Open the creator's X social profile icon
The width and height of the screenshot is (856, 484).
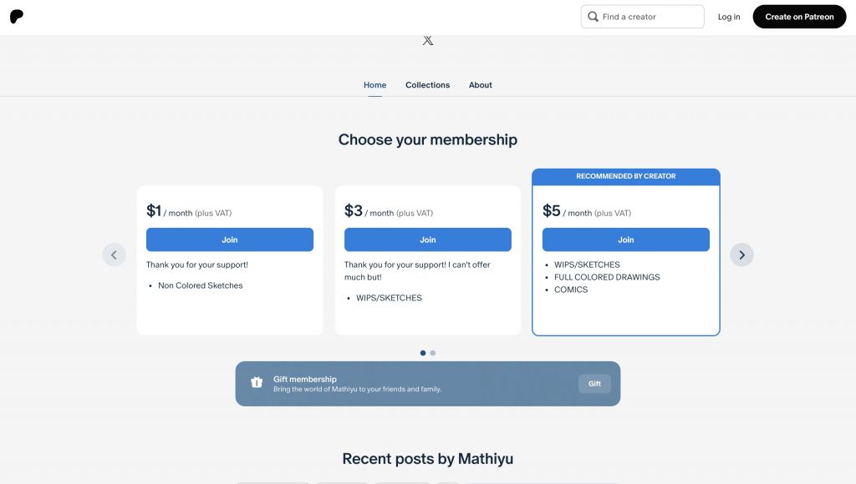tap(428, 40)
